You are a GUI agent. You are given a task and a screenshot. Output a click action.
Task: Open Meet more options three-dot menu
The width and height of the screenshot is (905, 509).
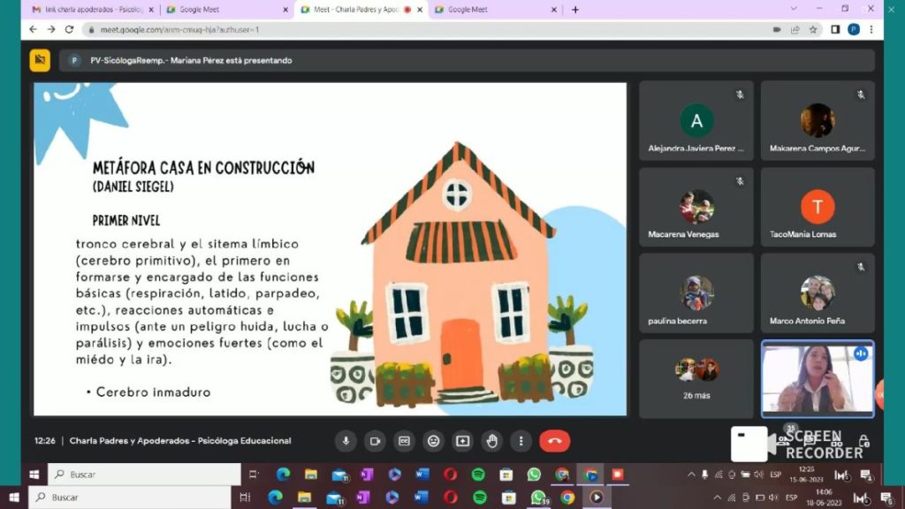(521, 441)
